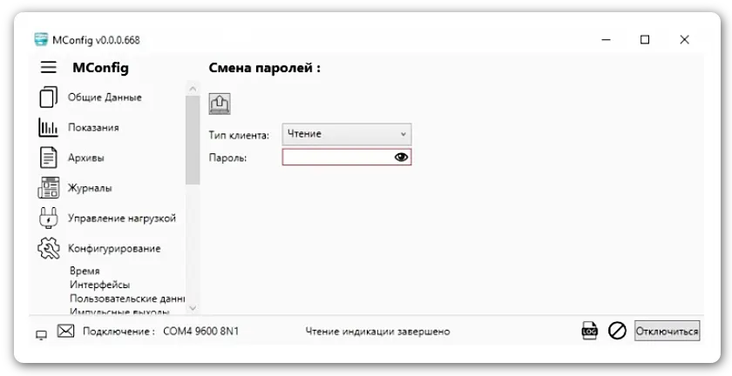Click the Чтение индикации завершено status text
This screenshot has height=376, width=732.
(377, 332)
